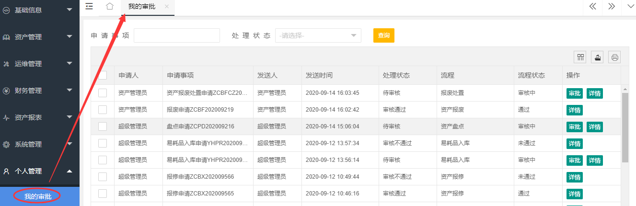Image resolution: width=636 pixels, height=206 pixels.
Task: Click 详情 for row sent 13:57:34
Action: click(x=575, y=144)
